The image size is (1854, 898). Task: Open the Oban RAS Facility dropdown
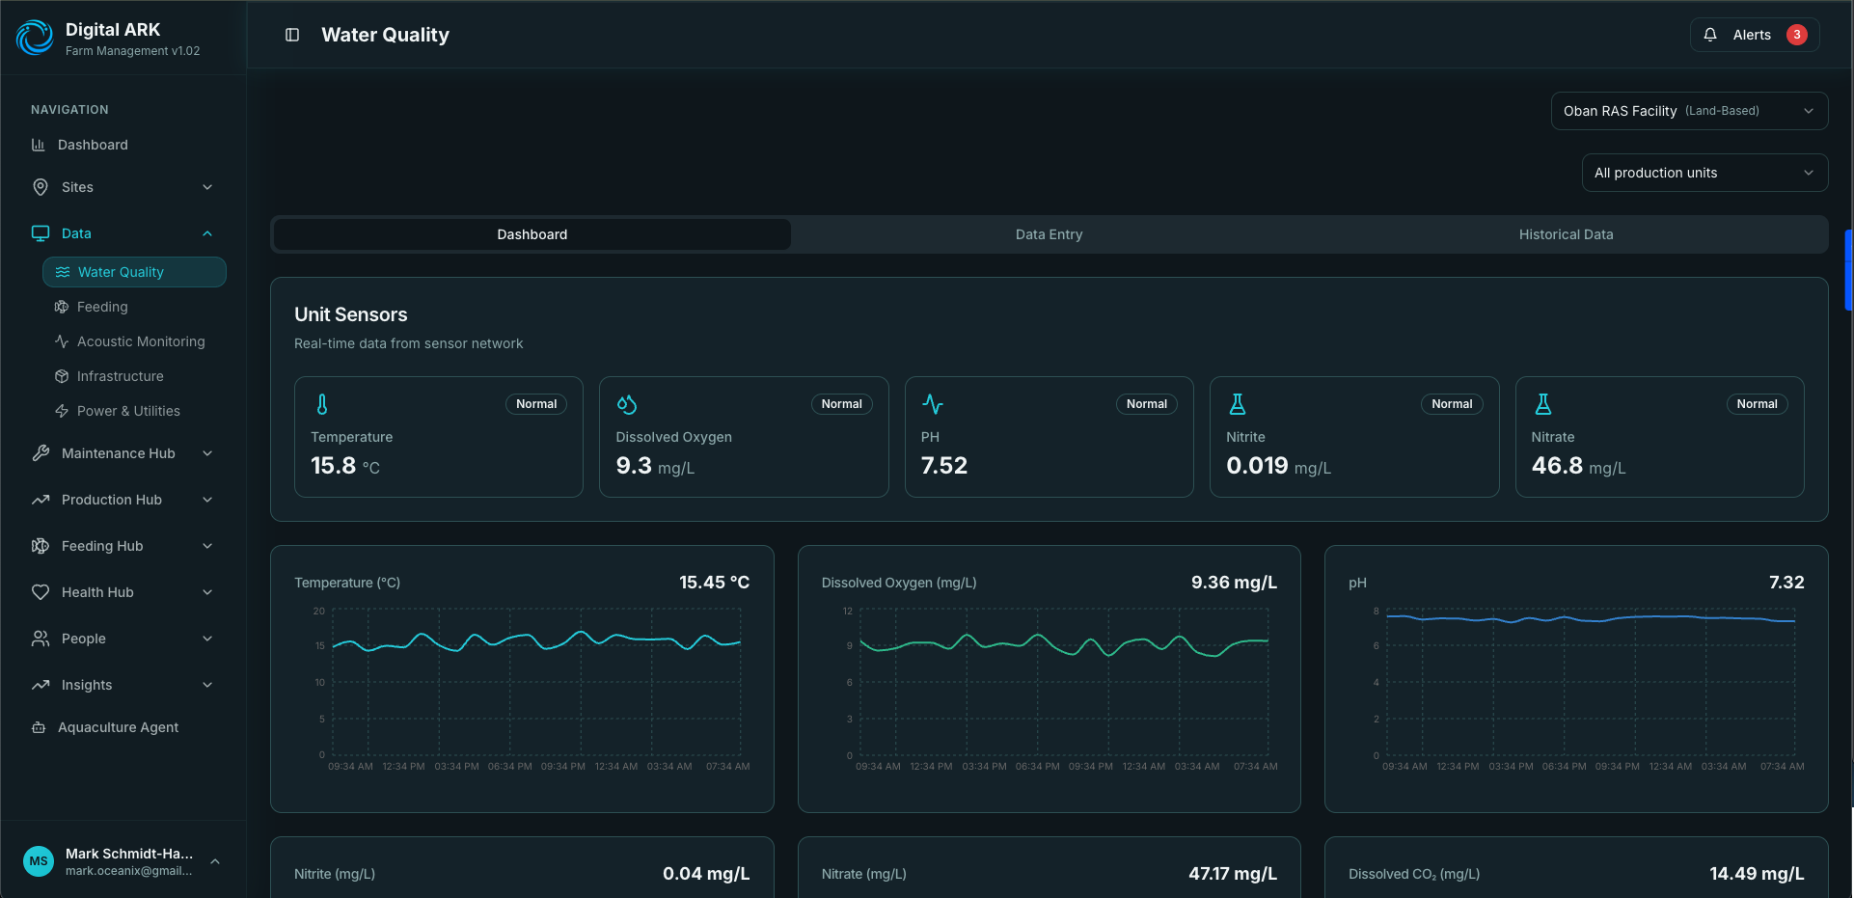point(1689,111)
